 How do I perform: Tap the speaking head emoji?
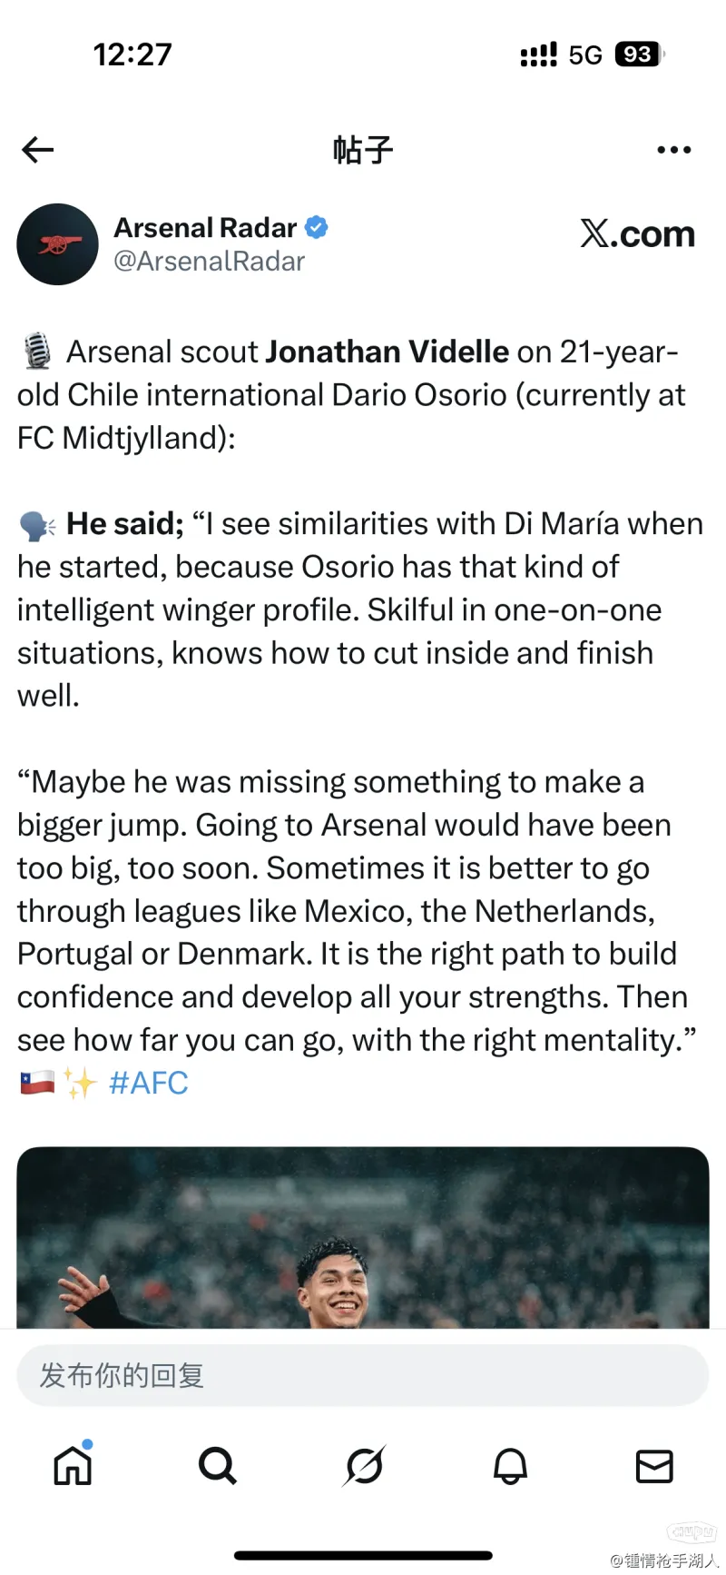pyautogui.click(x=37, y=524)
